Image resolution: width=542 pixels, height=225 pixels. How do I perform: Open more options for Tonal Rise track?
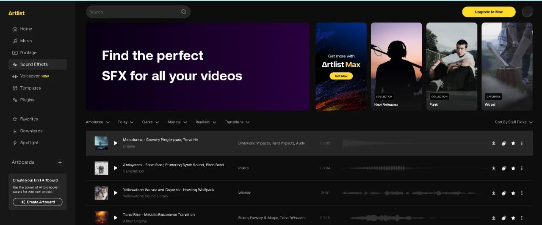(x=522, y=218)
